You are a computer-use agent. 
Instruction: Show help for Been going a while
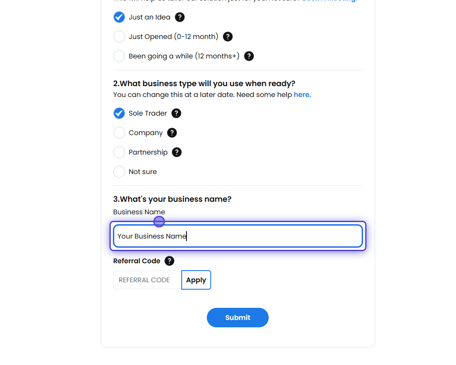tap(249, 56)
